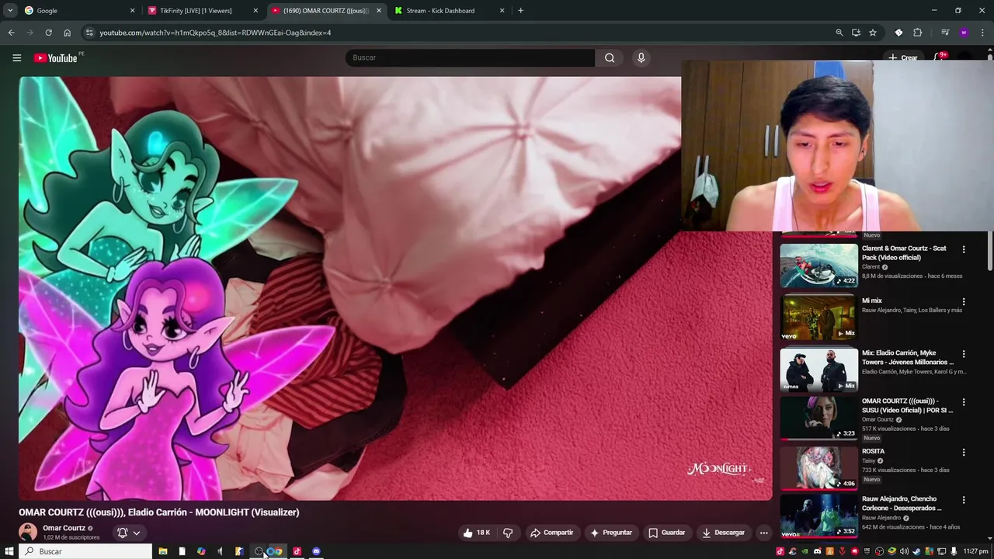Click the Preguntar button
This screenshot has height=559, width=994.
click(x=611, y=533)
